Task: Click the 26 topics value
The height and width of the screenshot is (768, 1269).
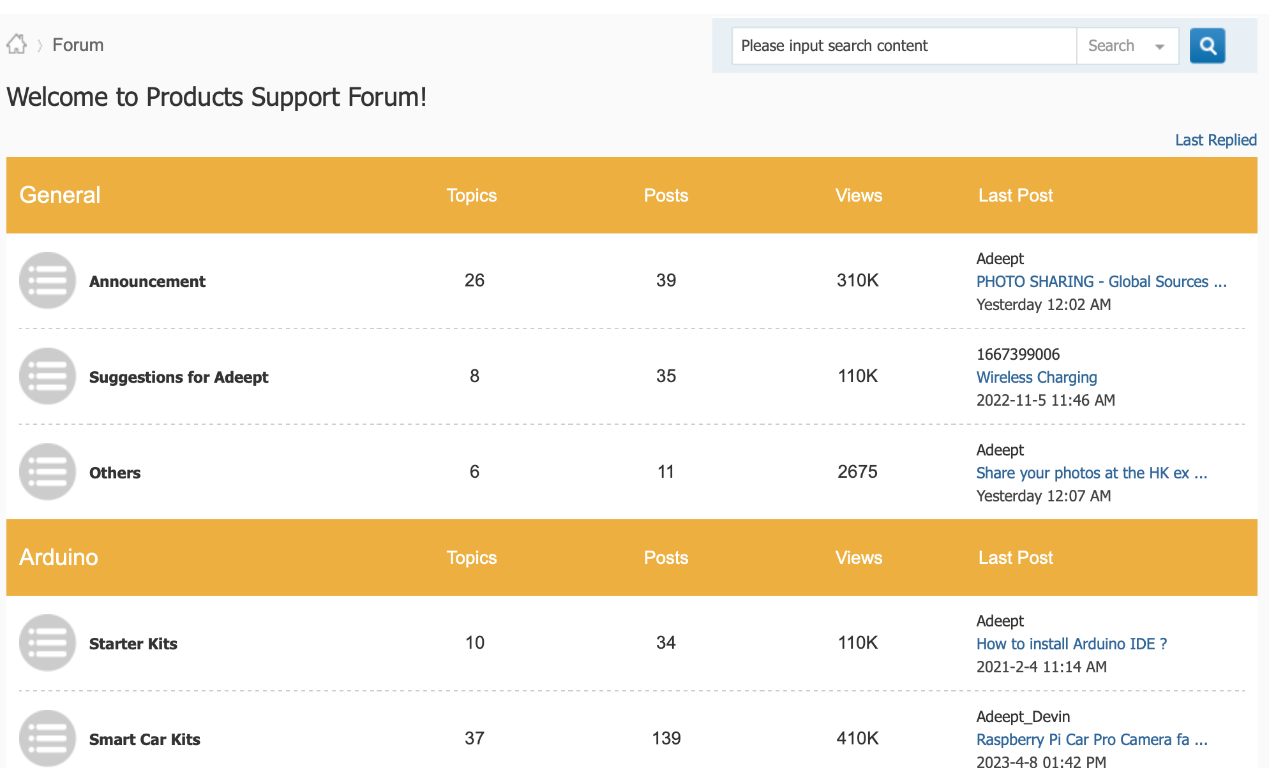Action: (x=474, y=280)
